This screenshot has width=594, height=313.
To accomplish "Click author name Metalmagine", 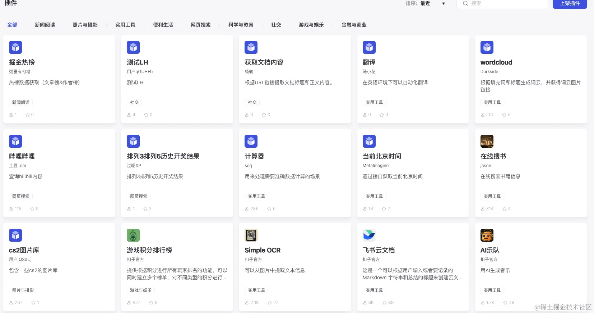I will tap(376, 166).
